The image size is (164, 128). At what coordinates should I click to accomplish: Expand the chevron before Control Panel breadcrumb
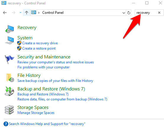[x=39, y=13]
